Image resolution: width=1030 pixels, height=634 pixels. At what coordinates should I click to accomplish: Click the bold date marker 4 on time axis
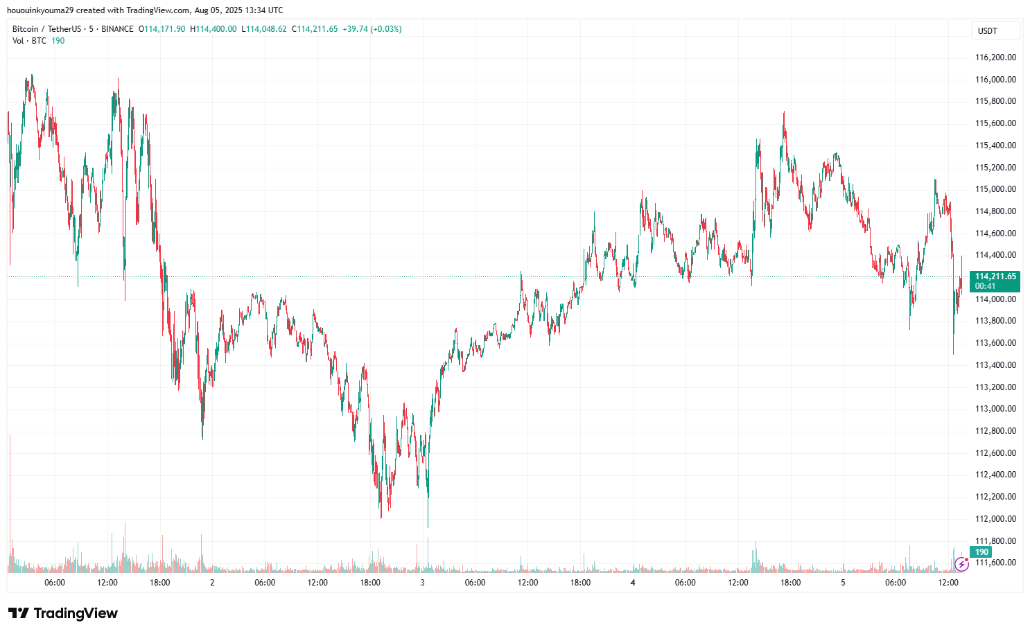pyautogui.click(x=633, y=583)
